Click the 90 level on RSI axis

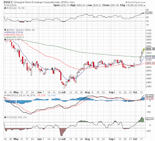click(148, 10)
